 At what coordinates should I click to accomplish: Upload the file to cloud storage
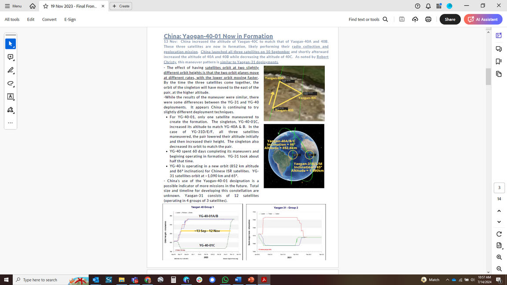(415, 19)
